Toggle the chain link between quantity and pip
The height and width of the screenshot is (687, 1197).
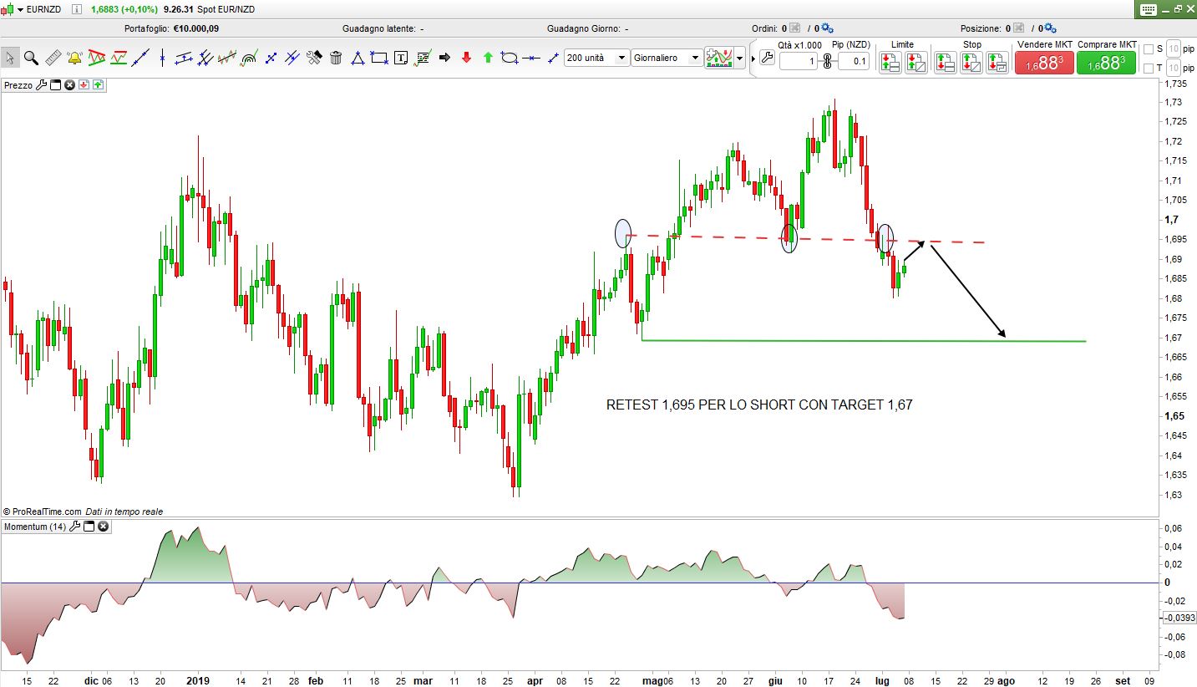pyautogui.click(x=827, y=61)
